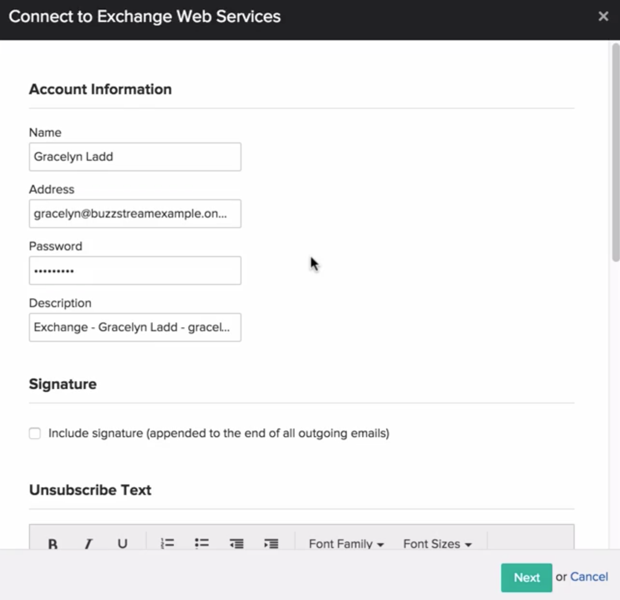Screen dimensions: 620x600
Task: Decrease indent in the editor
Action: [x=237, y=544]
